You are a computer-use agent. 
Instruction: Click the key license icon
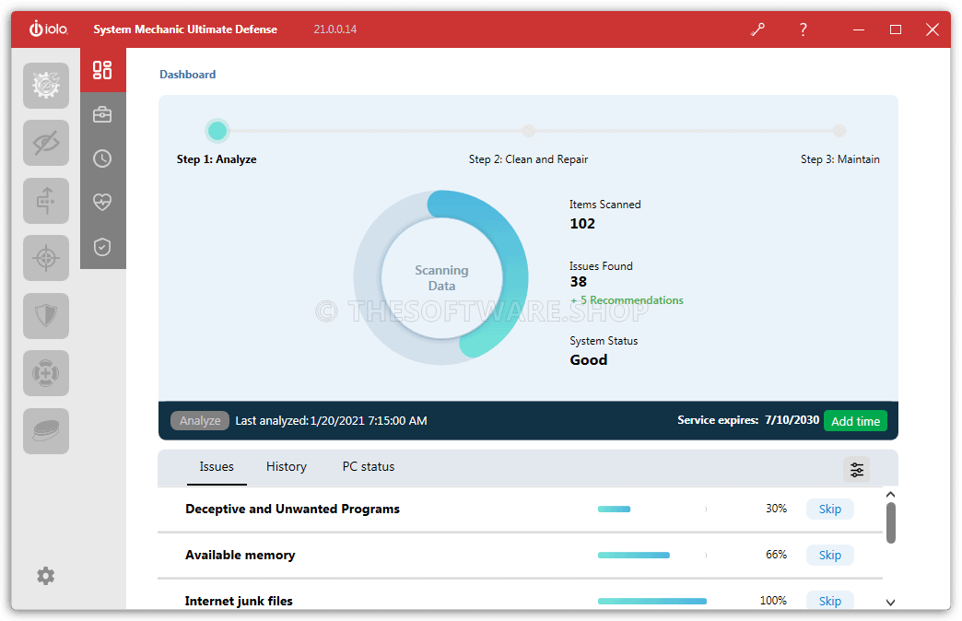757,29
